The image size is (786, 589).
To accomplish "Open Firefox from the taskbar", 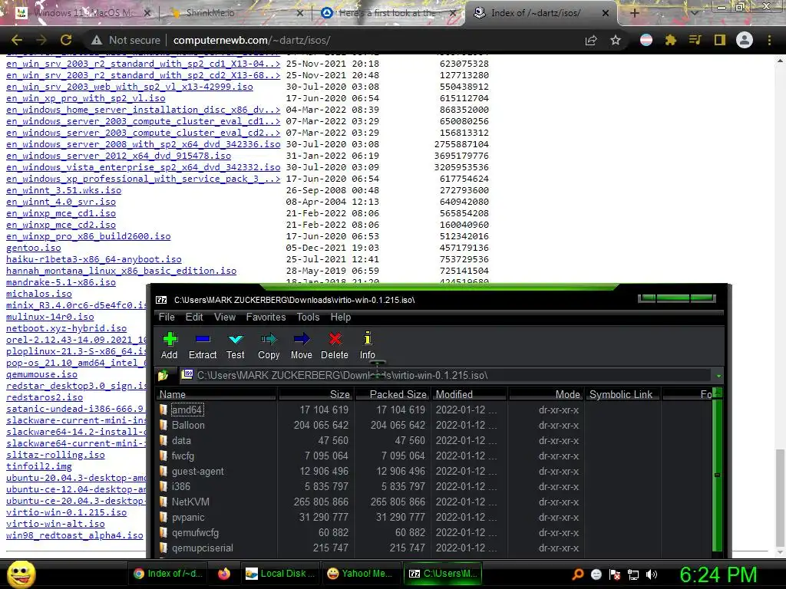I will tap(223, 574).
